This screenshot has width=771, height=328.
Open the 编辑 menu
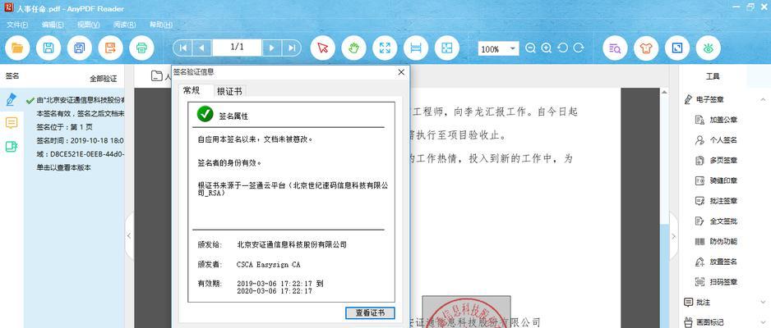[x=53, y=25]
